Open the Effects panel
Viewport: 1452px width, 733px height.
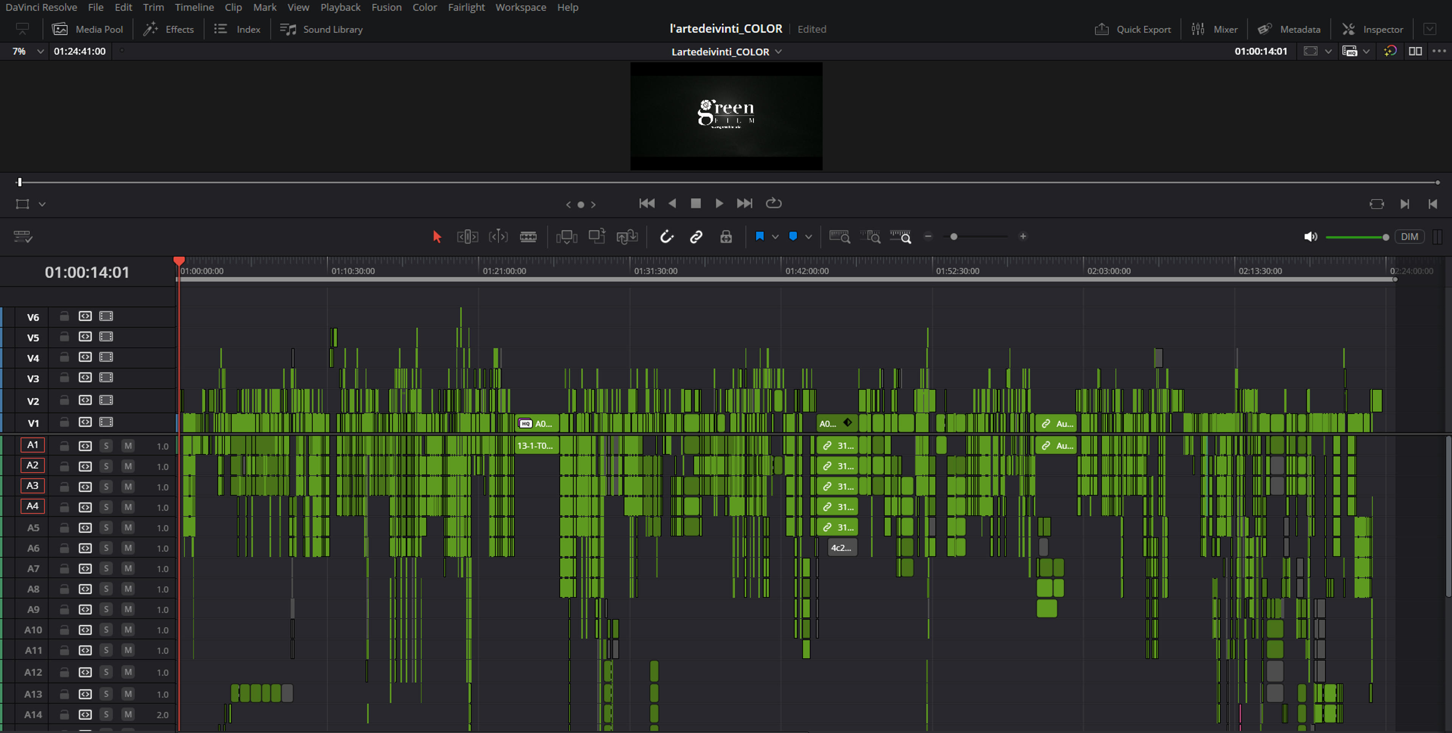(x=168, y=29)
